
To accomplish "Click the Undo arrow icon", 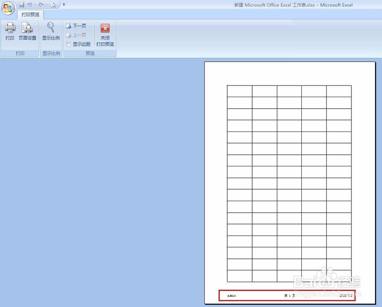I will click(29, 5).
